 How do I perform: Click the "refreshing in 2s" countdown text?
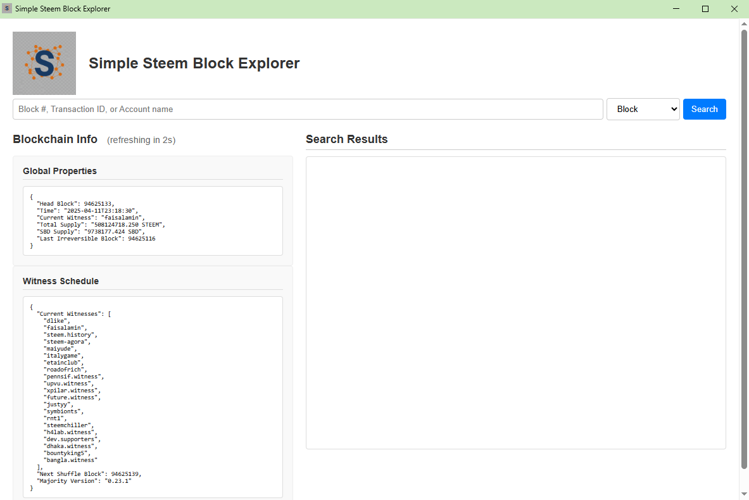(141, 140)
